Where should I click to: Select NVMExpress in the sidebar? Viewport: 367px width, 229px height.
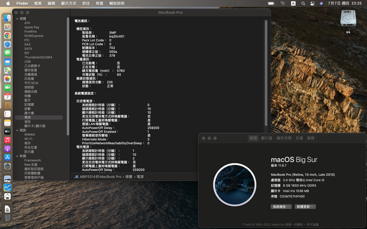(34, 36)
